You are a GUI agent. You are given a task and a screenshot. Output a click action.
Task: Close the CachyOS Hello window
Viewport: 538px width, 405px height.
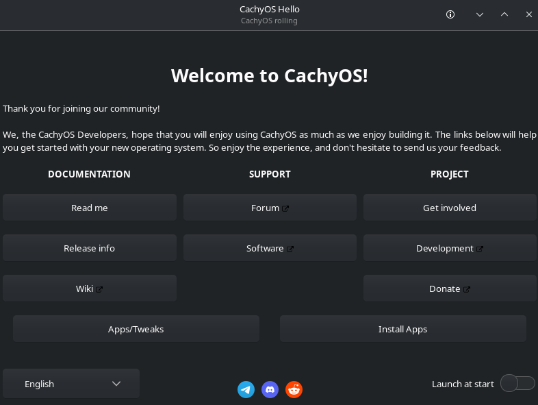[528, 14]
